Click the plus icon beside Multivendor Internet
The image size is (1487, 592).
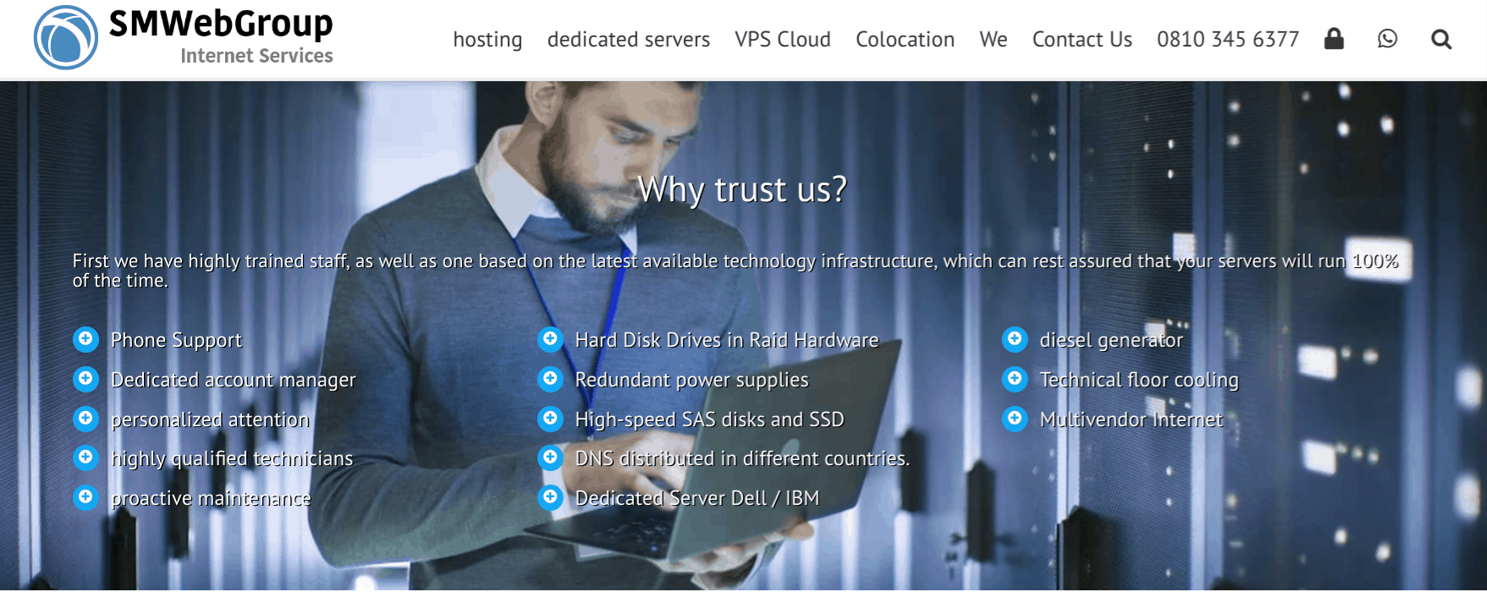[x=1015, y=419]
